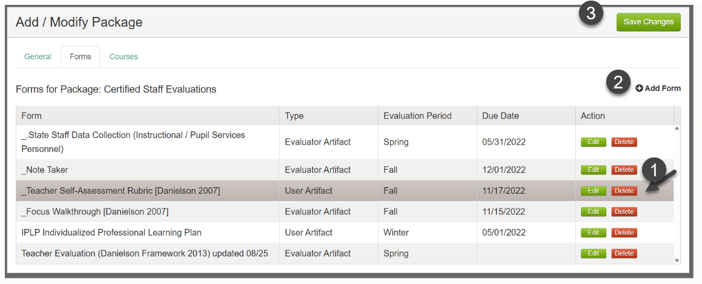Edit the _Note Taker form
The width and height of the screenshot is (702, 284).
click(594, 170)
